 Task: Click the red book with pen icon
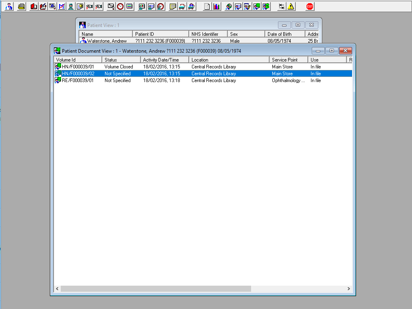pyautogui.click(x=43, y=6)
